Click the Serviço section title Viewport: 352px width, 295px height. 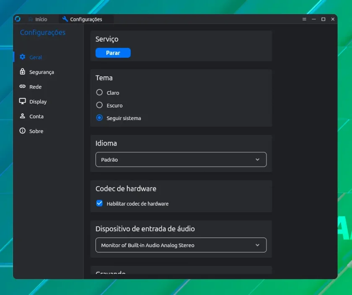tap(107, 39)
